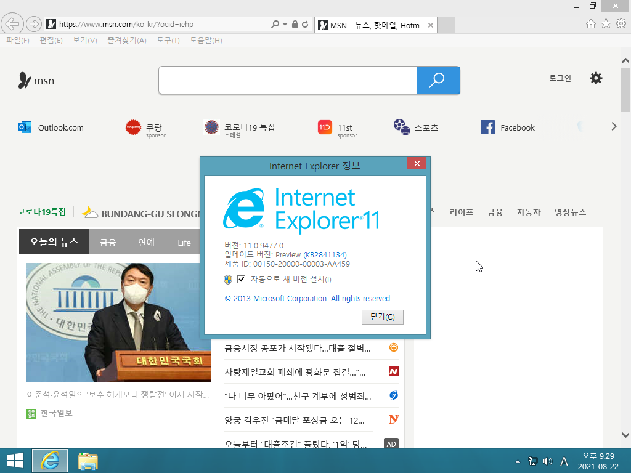Select the 오늘의 뉴스 tab
The image size is (631, 473).
[x=54, y=241]
